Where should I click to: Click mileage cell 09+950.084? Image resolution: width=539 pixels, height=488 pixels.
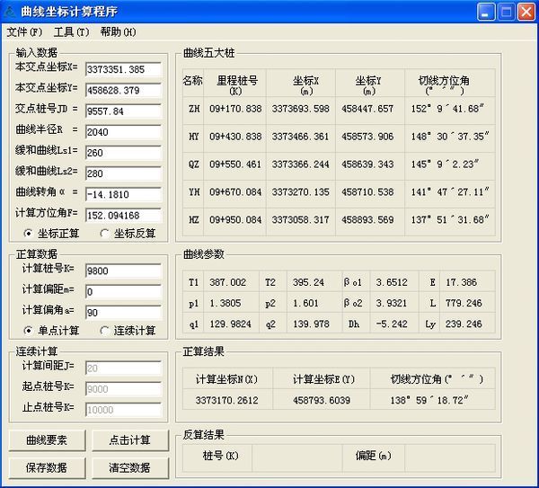pos(235,220)
